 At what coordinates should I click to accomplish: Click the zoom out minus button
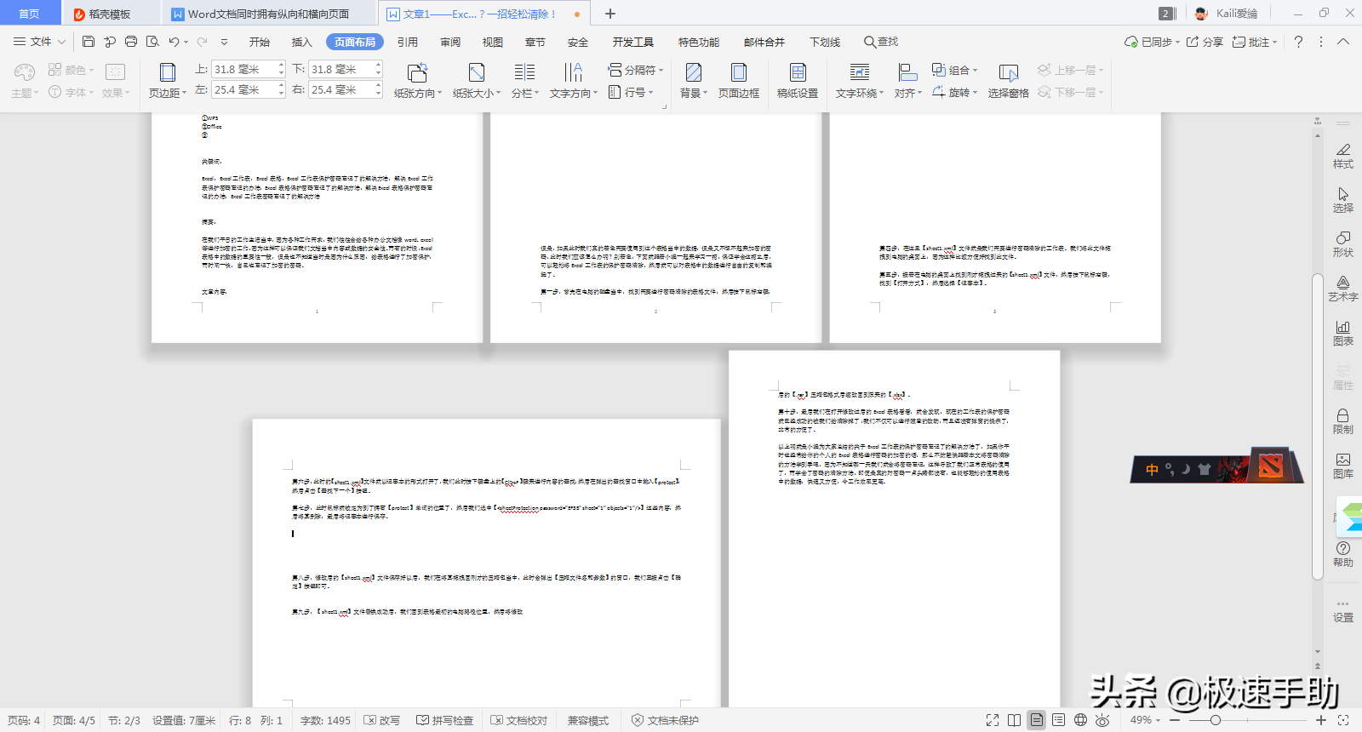click(x=1175, y=720)
